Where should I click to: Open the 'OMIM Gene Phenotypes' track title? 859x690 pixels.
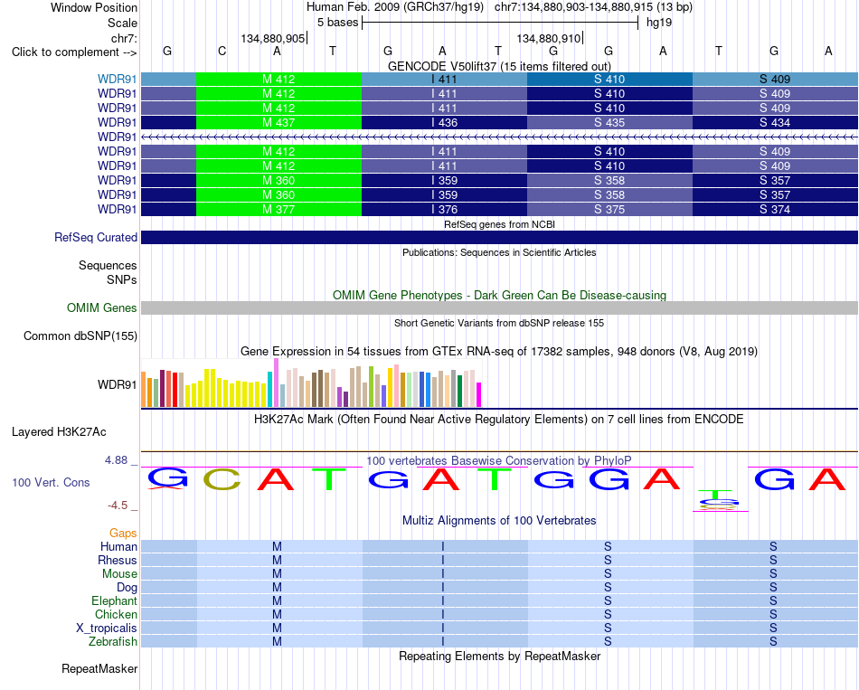tap(499, 296)
